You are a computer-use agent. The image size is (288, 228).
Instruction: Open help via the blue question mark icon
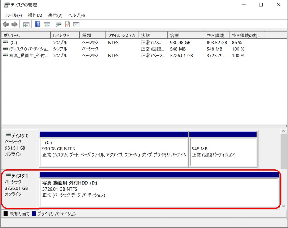click(38, 25)
